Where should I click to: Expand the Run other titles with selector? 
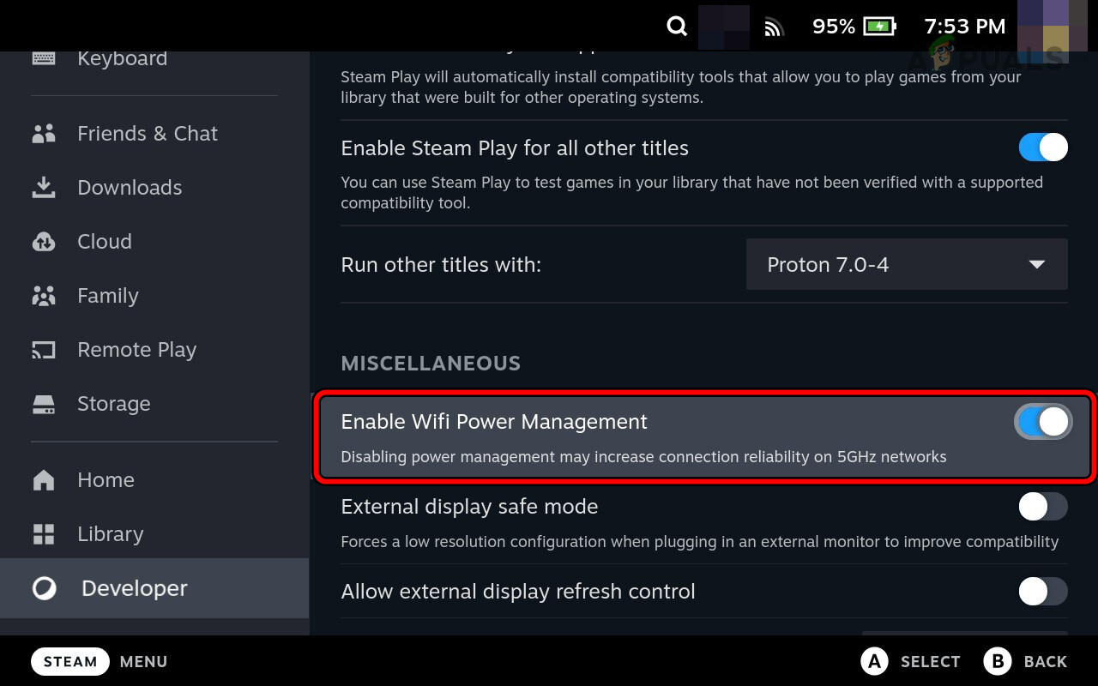click(906, 264)
